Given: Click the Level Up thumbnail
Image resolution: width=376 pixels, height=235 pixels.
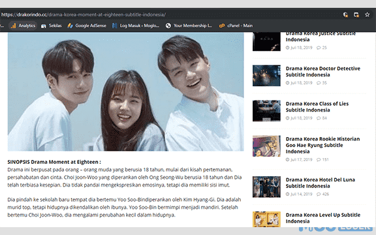Looking at the screenshot, I should pyautogui.click(x=266, y=219).
